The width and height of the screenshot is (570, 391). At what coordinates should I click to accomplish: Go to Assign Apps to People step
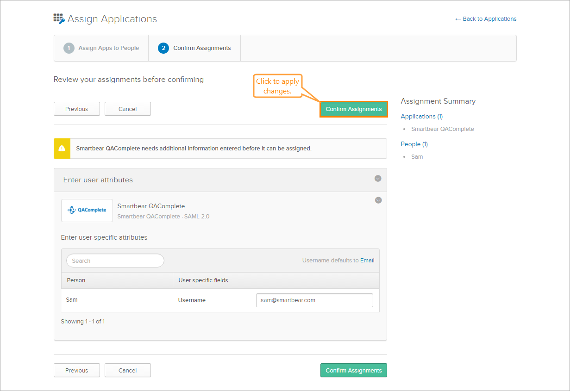point(108,48)
